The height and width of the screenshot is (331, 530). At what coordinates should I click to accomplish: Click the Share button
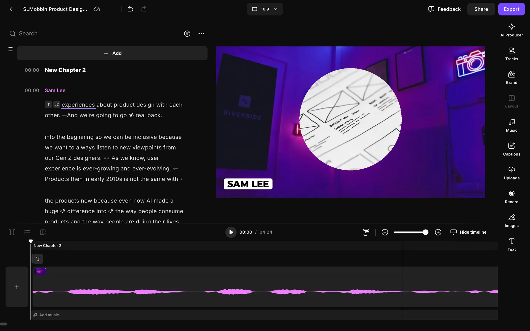[481, 9]
